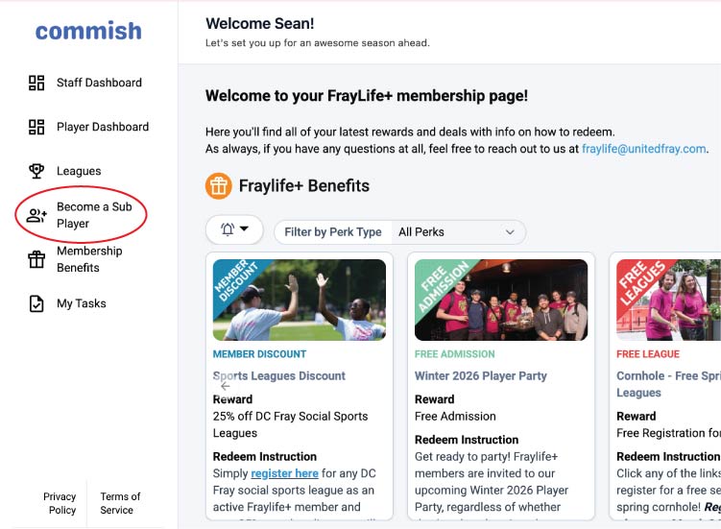The width and height of the screenshot is (721, 529).
Task: Click the commish logo
Action: pyautogui.click(x=88, y=31)
